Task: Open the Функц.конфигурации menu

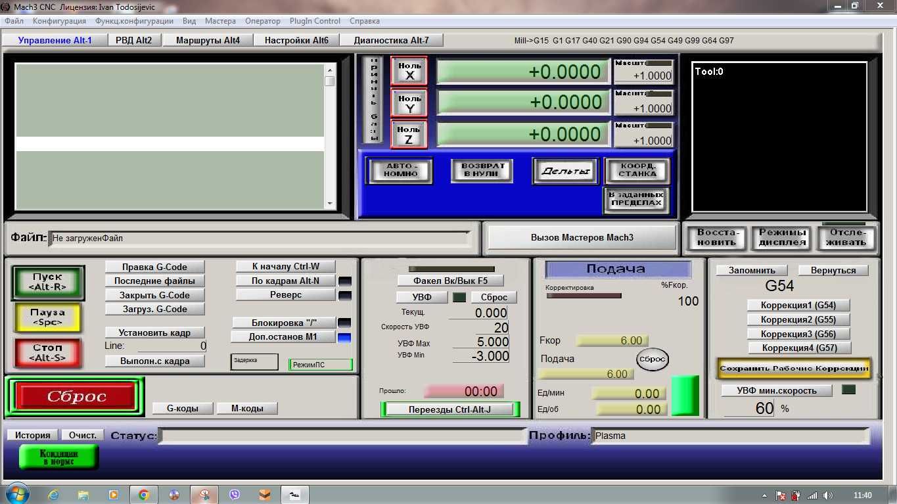Action: 134,21
